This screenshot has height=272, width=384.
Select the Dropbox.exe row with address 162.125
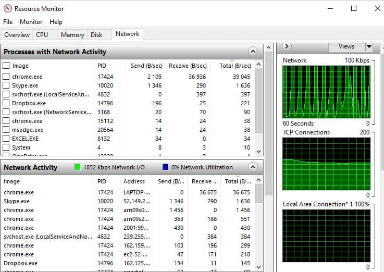[127, 263]
